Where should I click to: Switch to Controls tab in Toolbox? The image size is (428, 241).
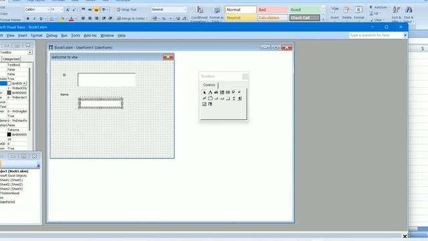coord(209,85)
